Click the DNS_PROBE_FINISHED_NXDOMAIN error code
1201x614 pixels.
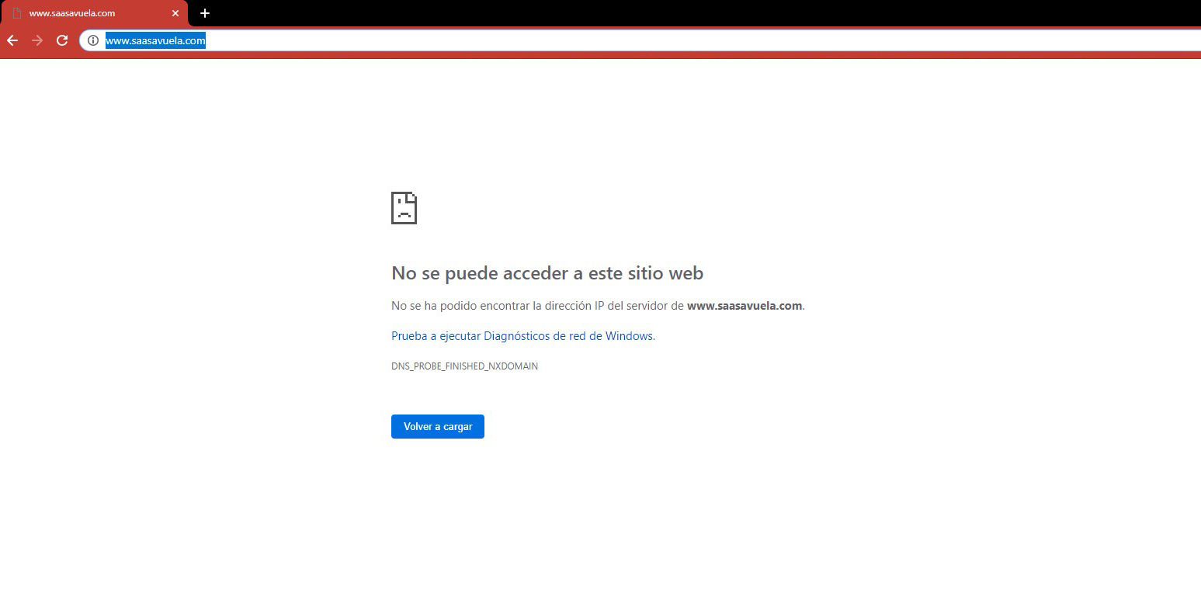point(464,366)
